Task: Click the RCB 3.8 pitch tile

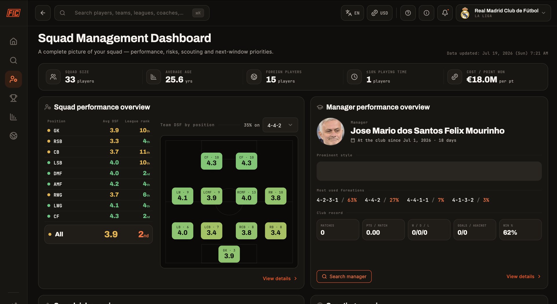Action: point(247,231)
